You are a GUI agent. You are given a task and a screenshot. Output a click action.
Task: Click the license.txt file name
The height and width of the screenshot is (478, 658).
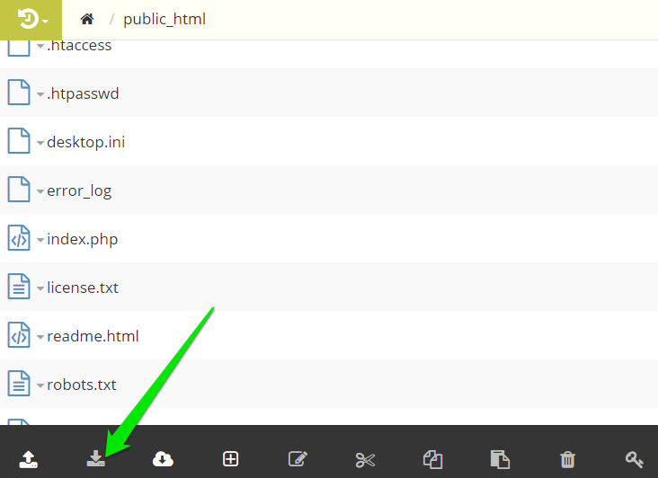pos(83,288)
